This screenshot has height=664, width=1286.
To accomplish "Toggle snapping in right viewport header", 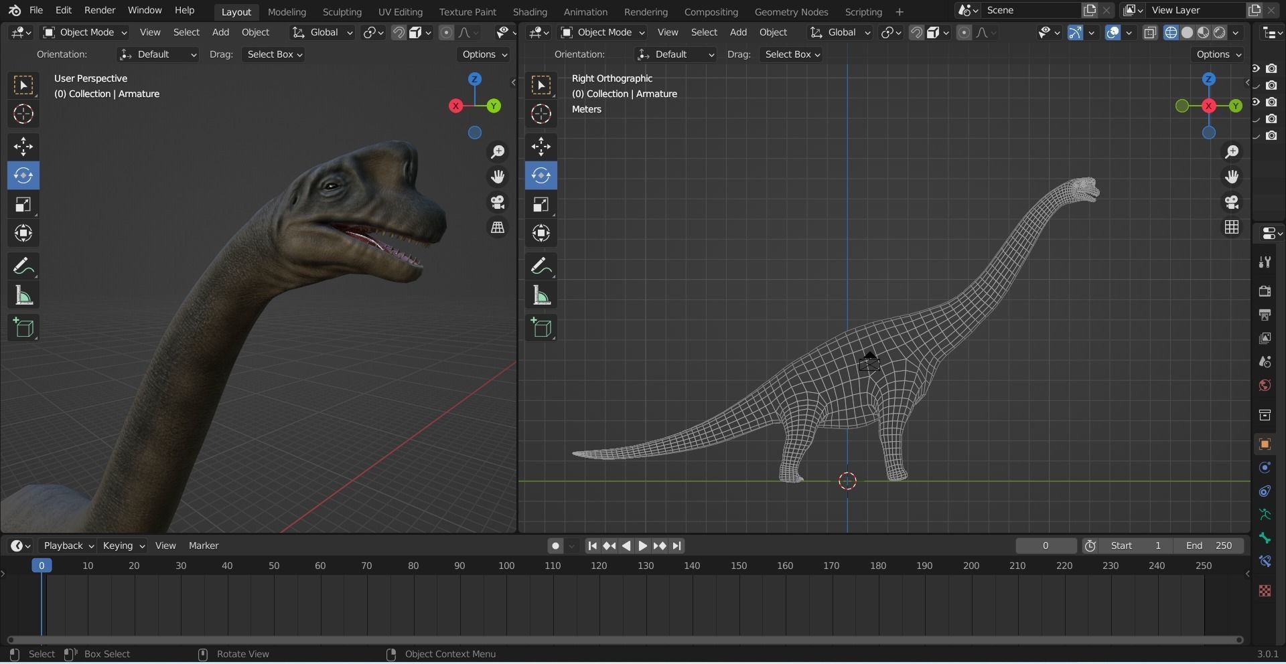I will pyautogui.click(x=916, y=32).
